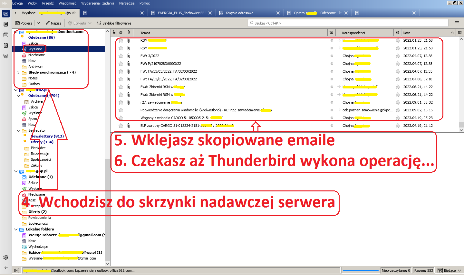Click the junk icon on the Potwierdzenie doręczenia row
The image size is (464, 275).
coord(398,110)
